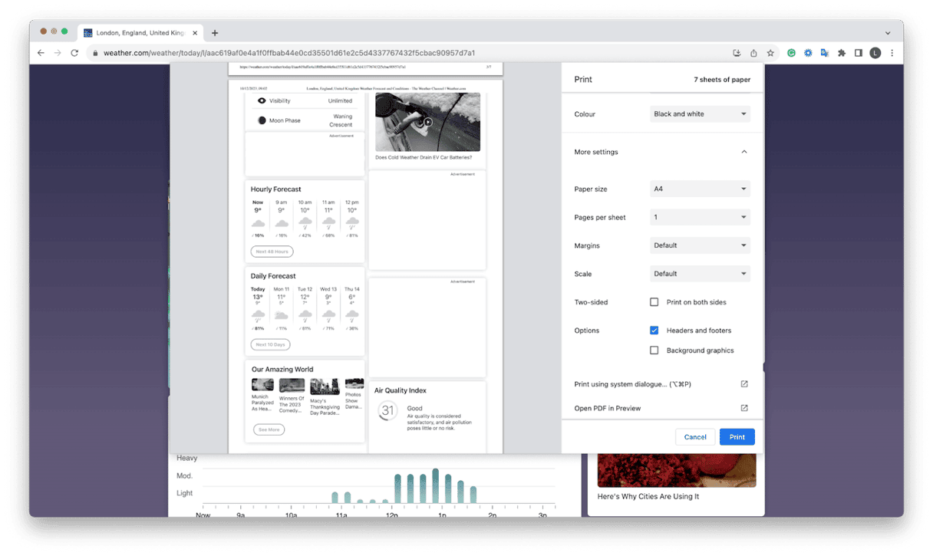Uncheck Headers and footers option
933x556 pixels.
pyautogui.click(x=654, y=330)
